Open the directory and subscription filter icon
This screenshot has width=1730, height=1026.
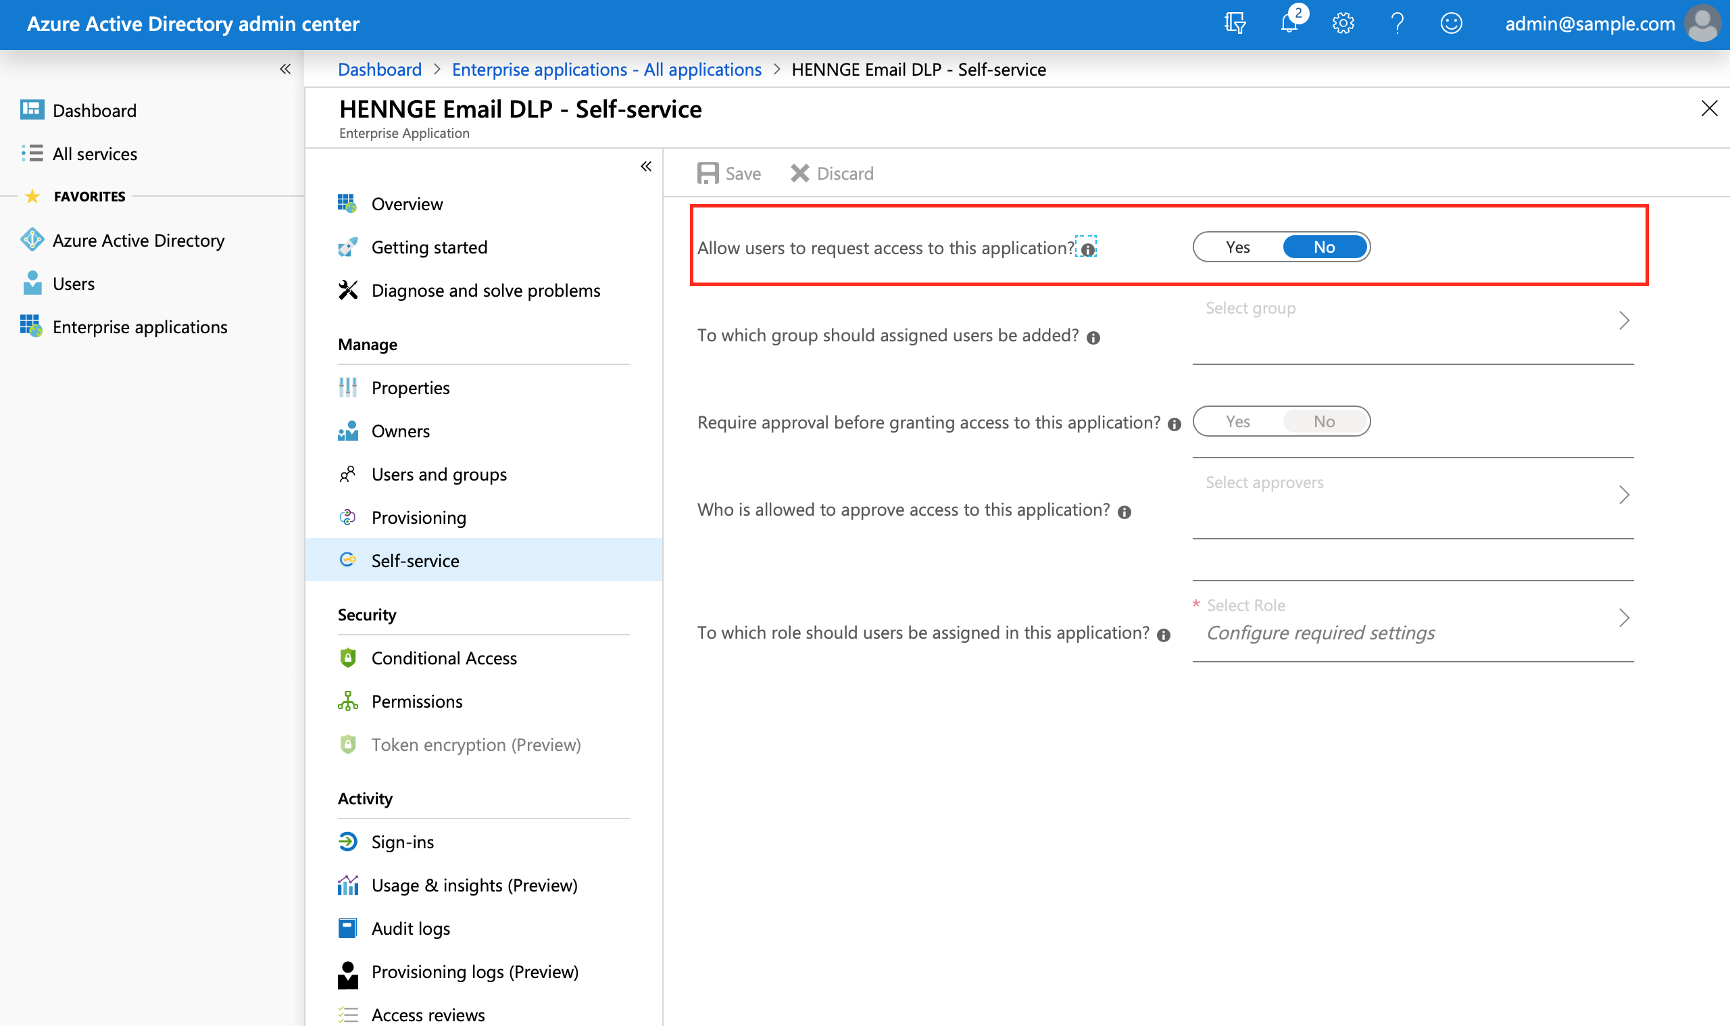(x=1235, y=24)
